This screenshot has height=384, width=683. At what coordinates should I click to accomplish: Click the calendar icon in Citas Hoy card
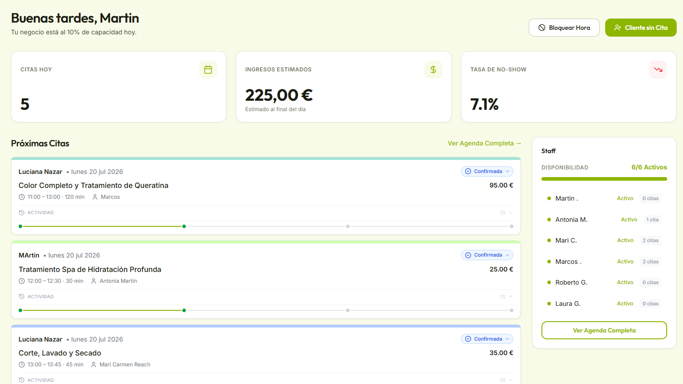point(208,70)
